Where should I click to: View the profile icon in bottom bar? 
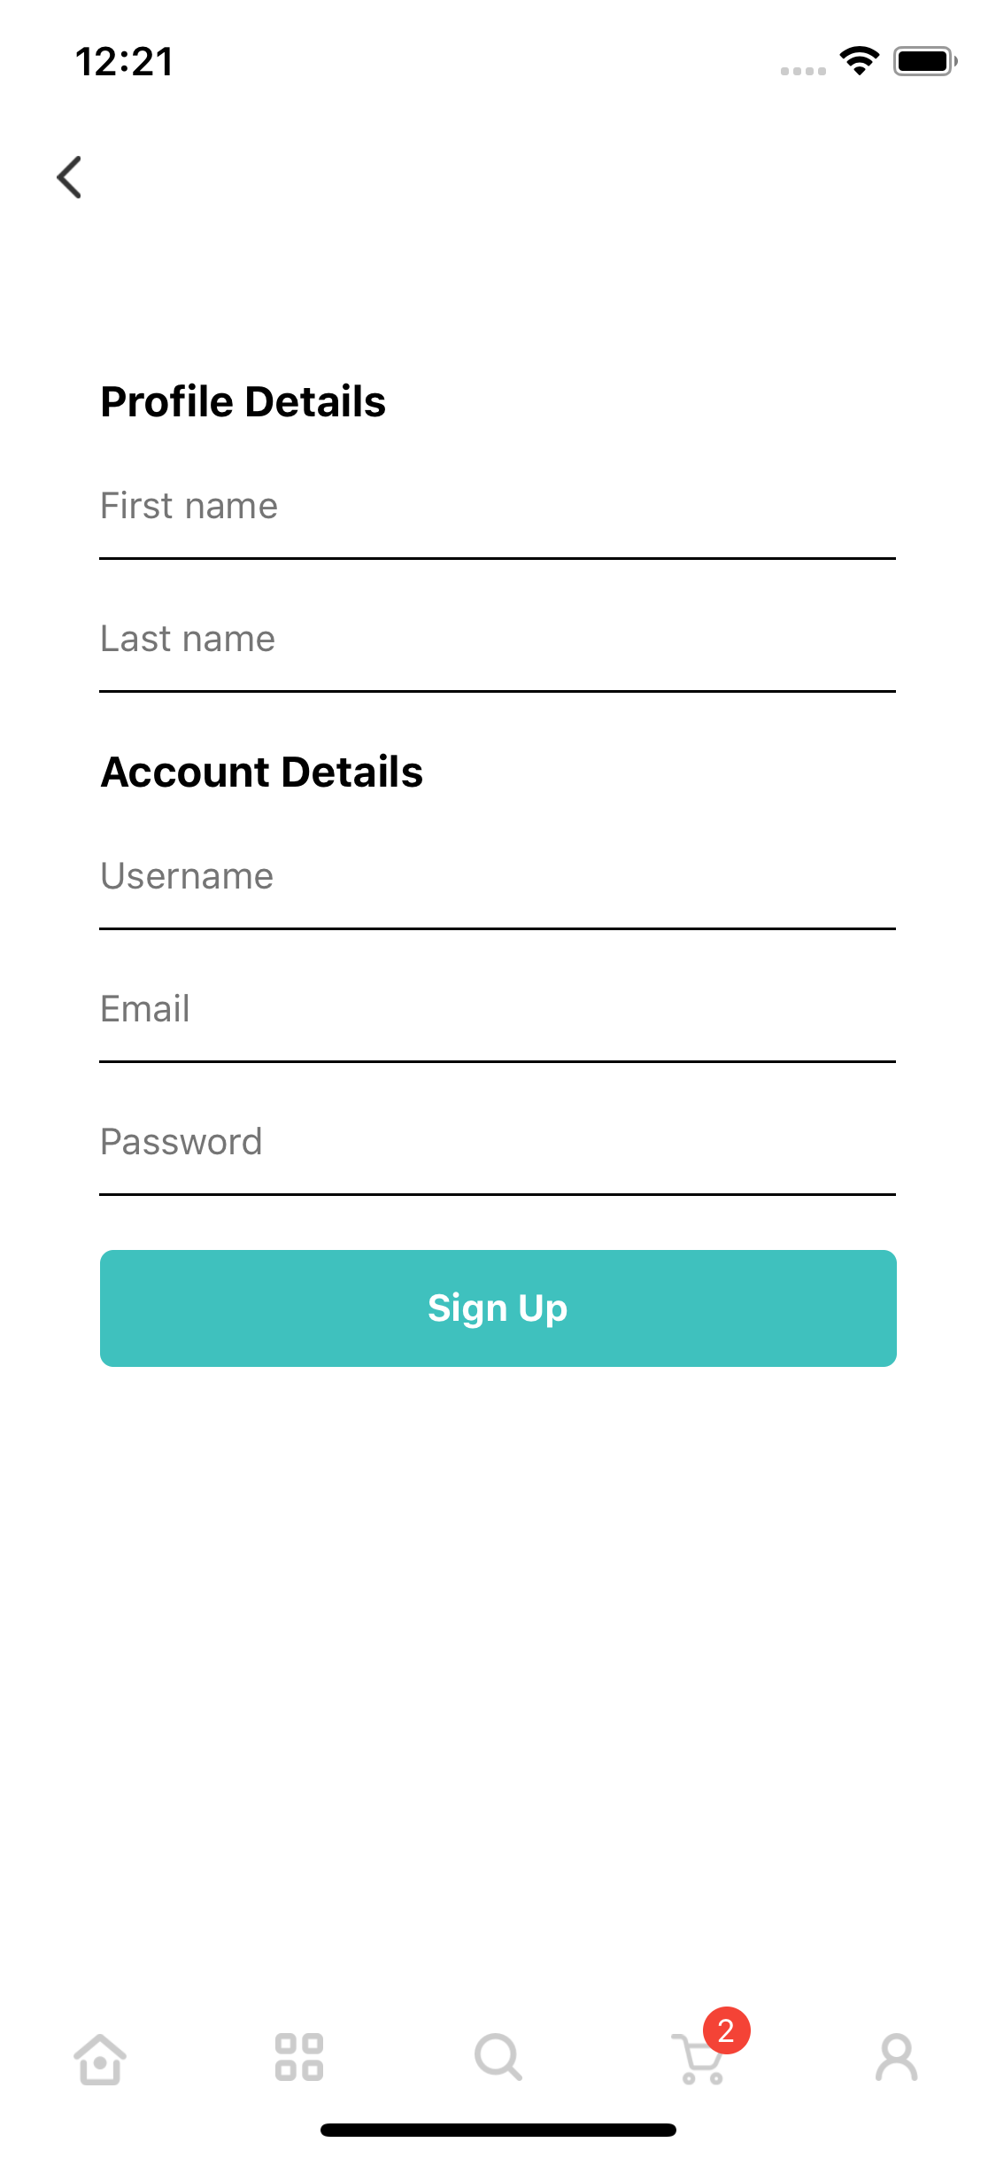click(896, 2057)
